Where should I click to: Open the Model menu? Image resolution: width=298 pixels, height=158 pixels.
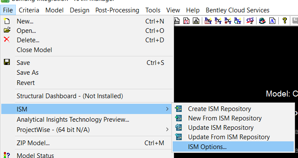coord(54,10)
